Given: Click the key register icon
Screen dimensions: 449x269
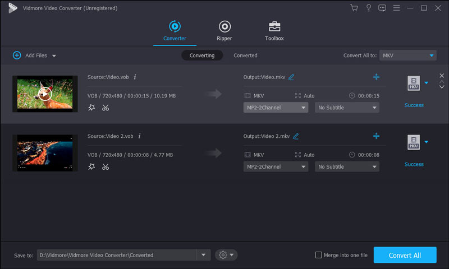Looking at the screenshot, I should click(368, 8).
